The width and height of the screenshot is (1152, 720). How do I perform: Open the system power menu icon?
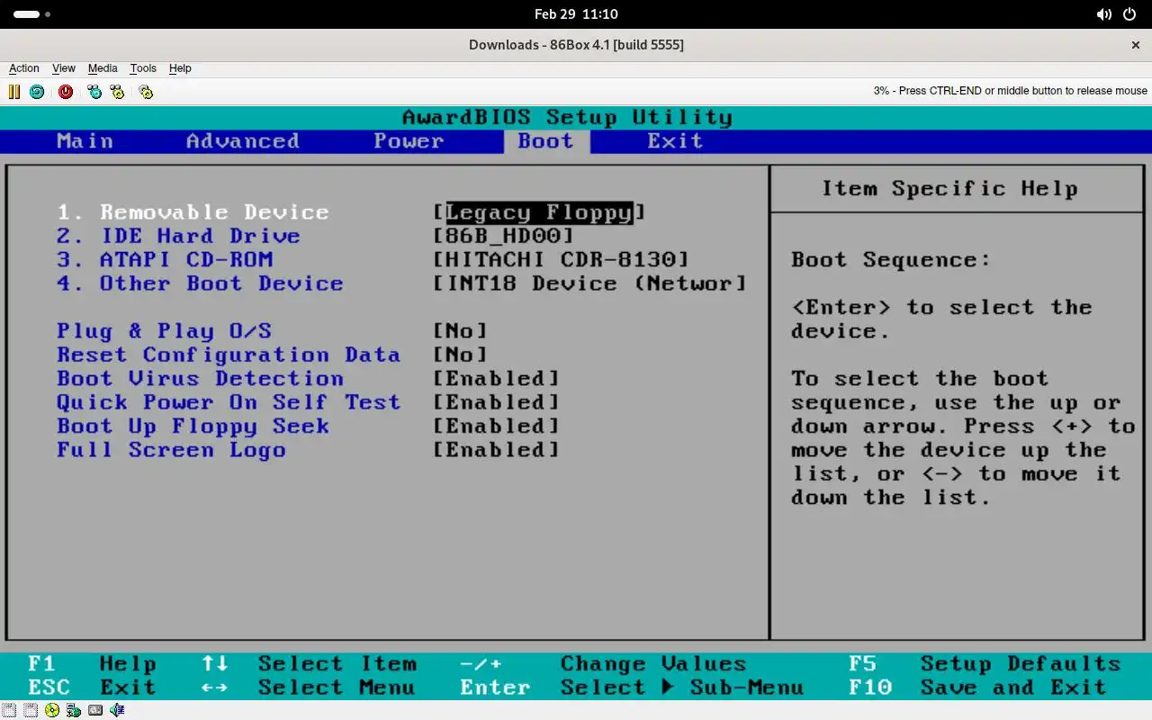click(x=1130, y=14)
